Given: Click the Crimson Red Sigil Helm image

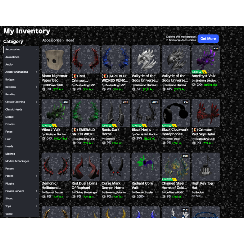Looking at the screenshot, I should coord(205,113).
